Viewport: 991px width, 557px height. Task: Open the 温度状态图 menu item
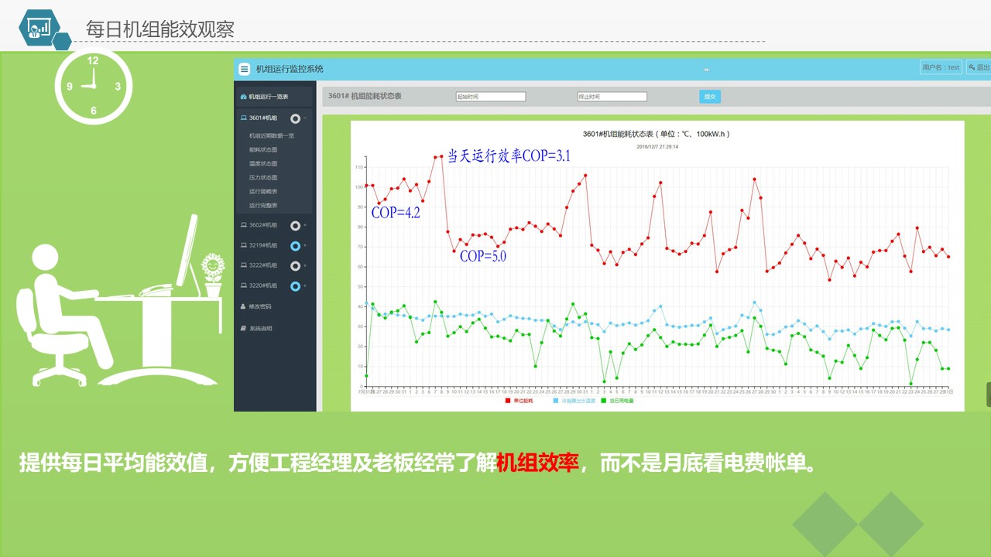[263, 163]
